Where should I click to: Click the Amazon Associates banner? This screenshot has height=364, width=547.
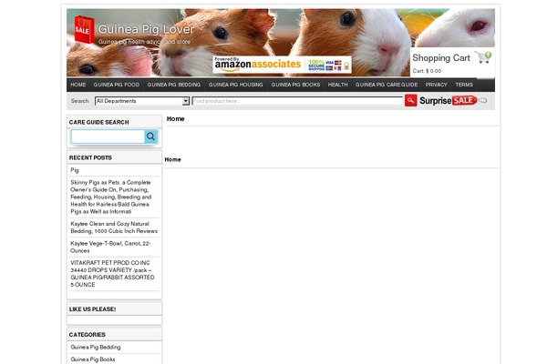pos(282,65)
